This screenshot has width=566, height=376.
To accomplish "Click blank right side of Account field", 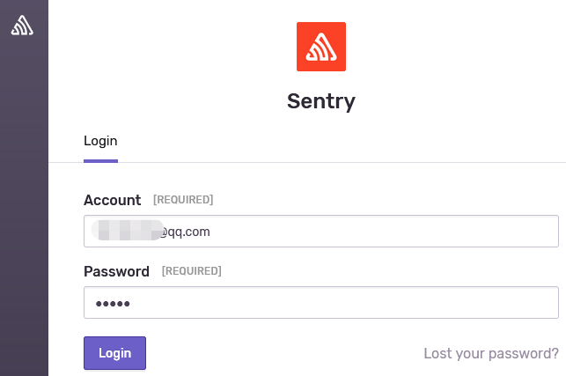I will click(397, 232).
